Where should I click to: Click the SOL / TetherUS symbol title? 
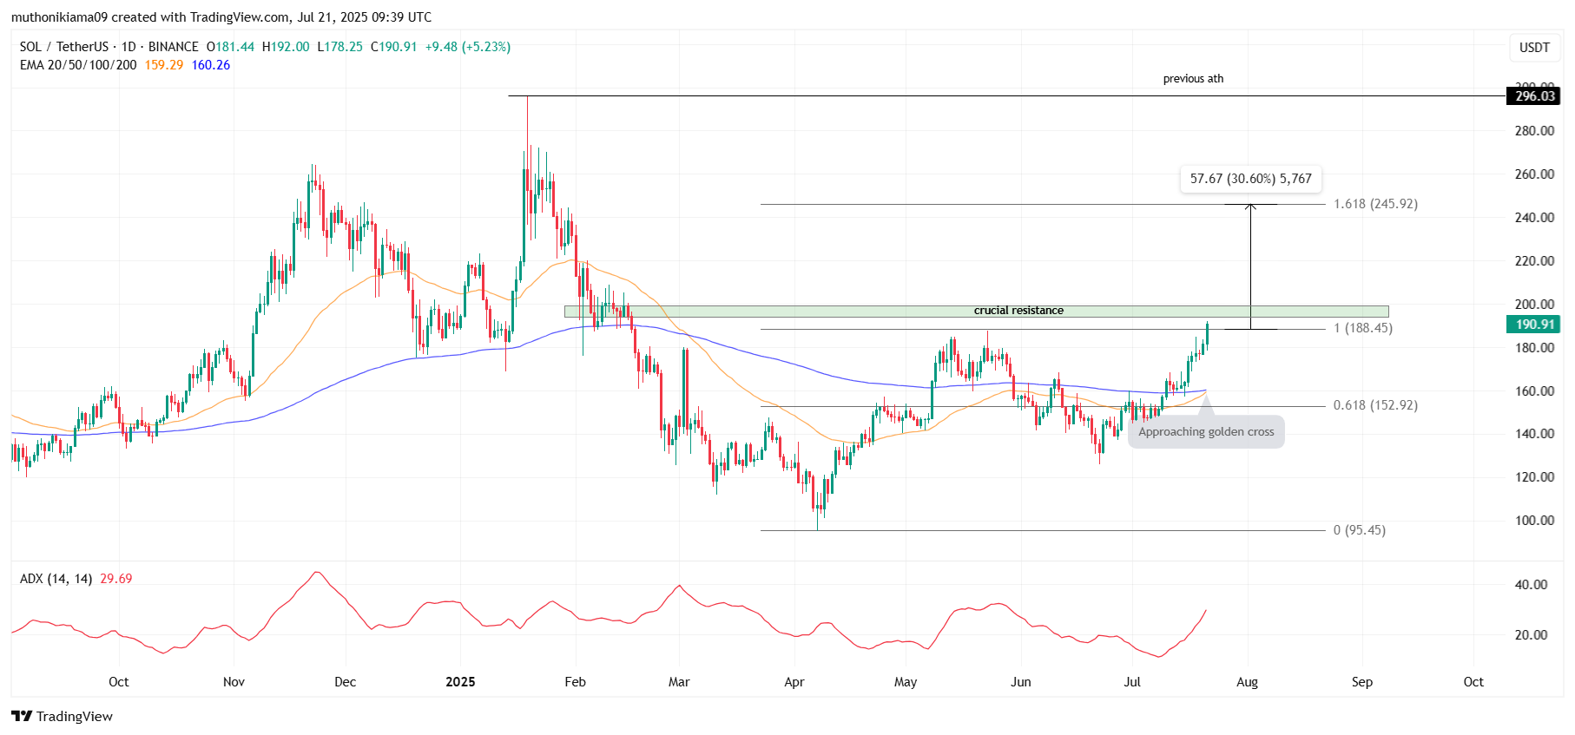[x=64, y=47]
